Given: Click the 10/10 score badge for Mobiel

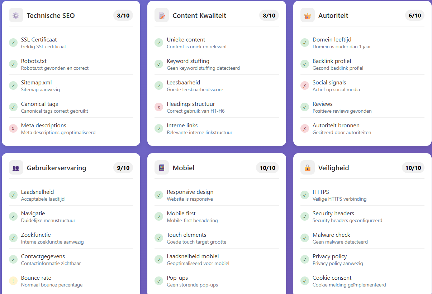Looking at the screenshot, I should click(267, 168).
